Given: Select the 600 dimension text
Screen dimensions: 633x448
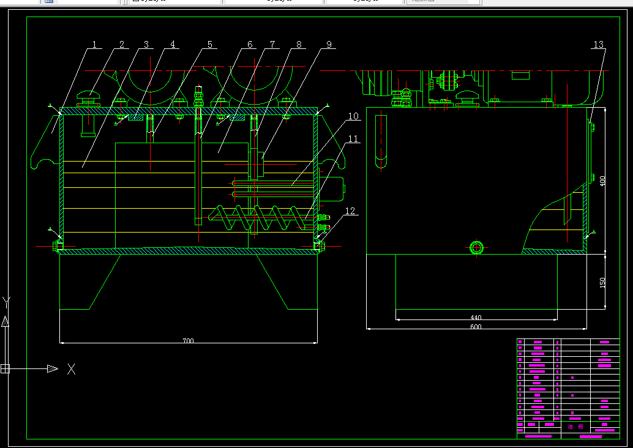Looking at the screenshot, I should click(476, 327).
